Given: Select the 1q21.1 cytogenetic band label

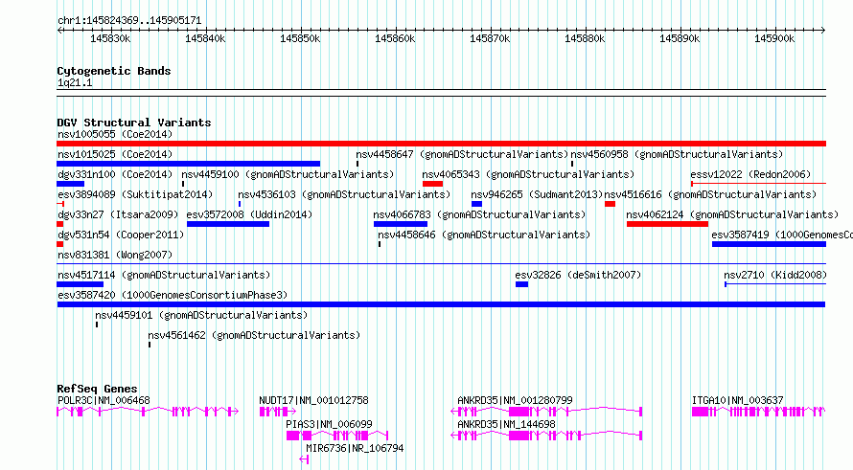Looking at the screenshot, I should click(75, 82).
